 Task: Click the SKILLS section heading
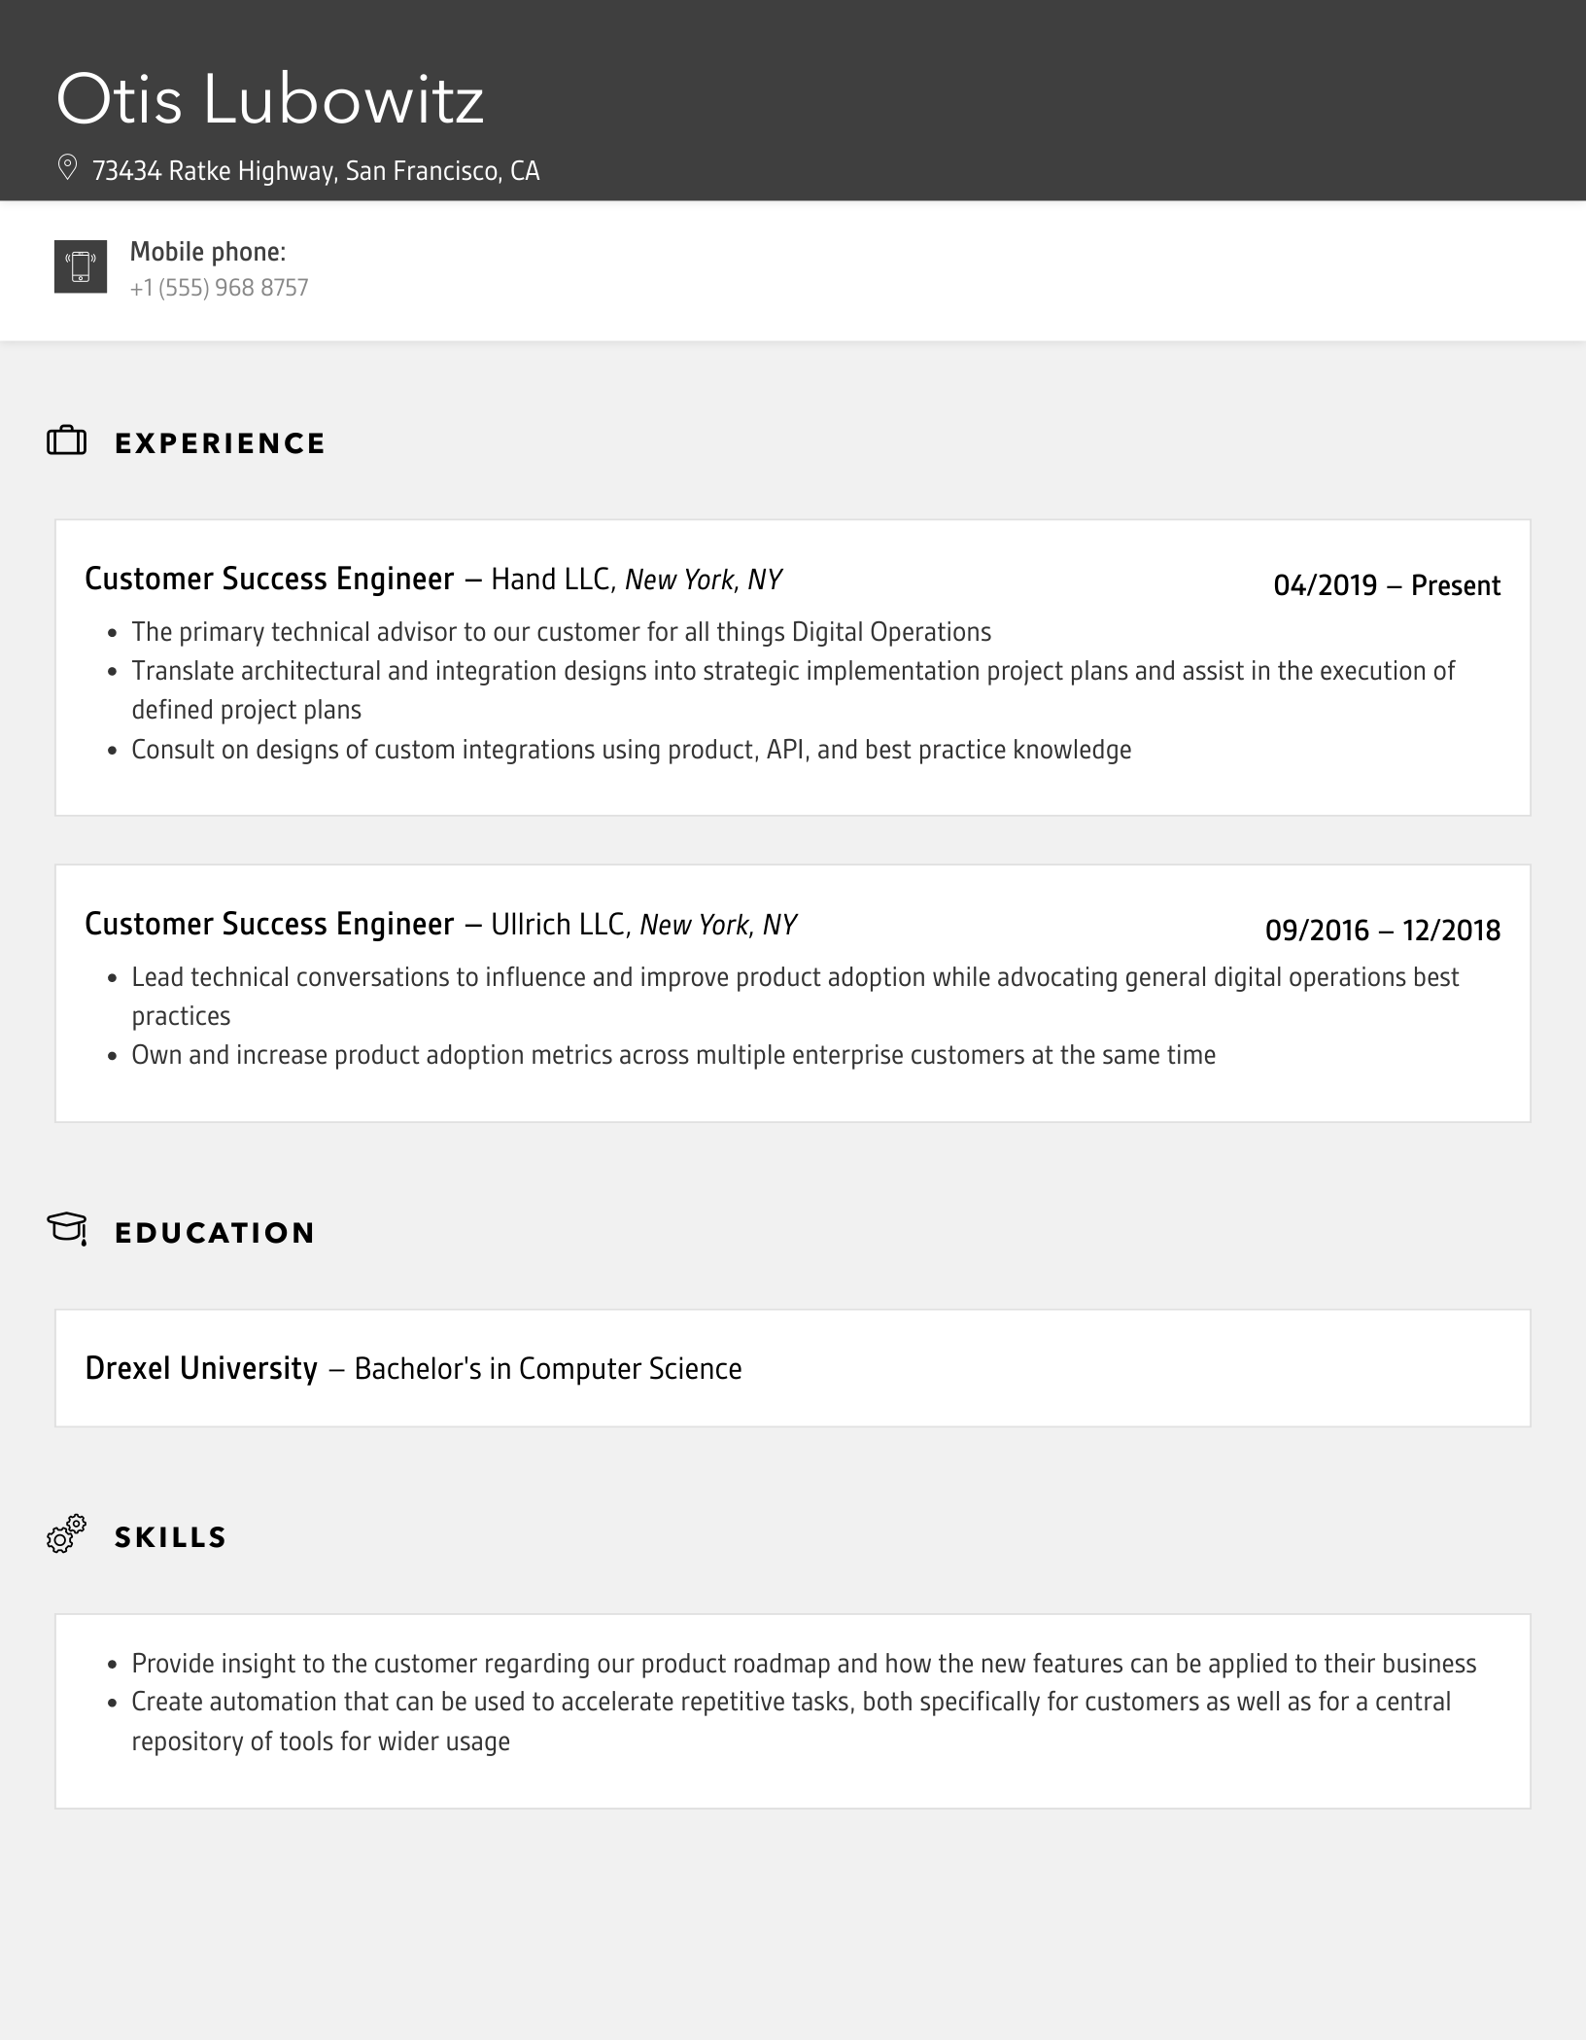click(171, 1537)
